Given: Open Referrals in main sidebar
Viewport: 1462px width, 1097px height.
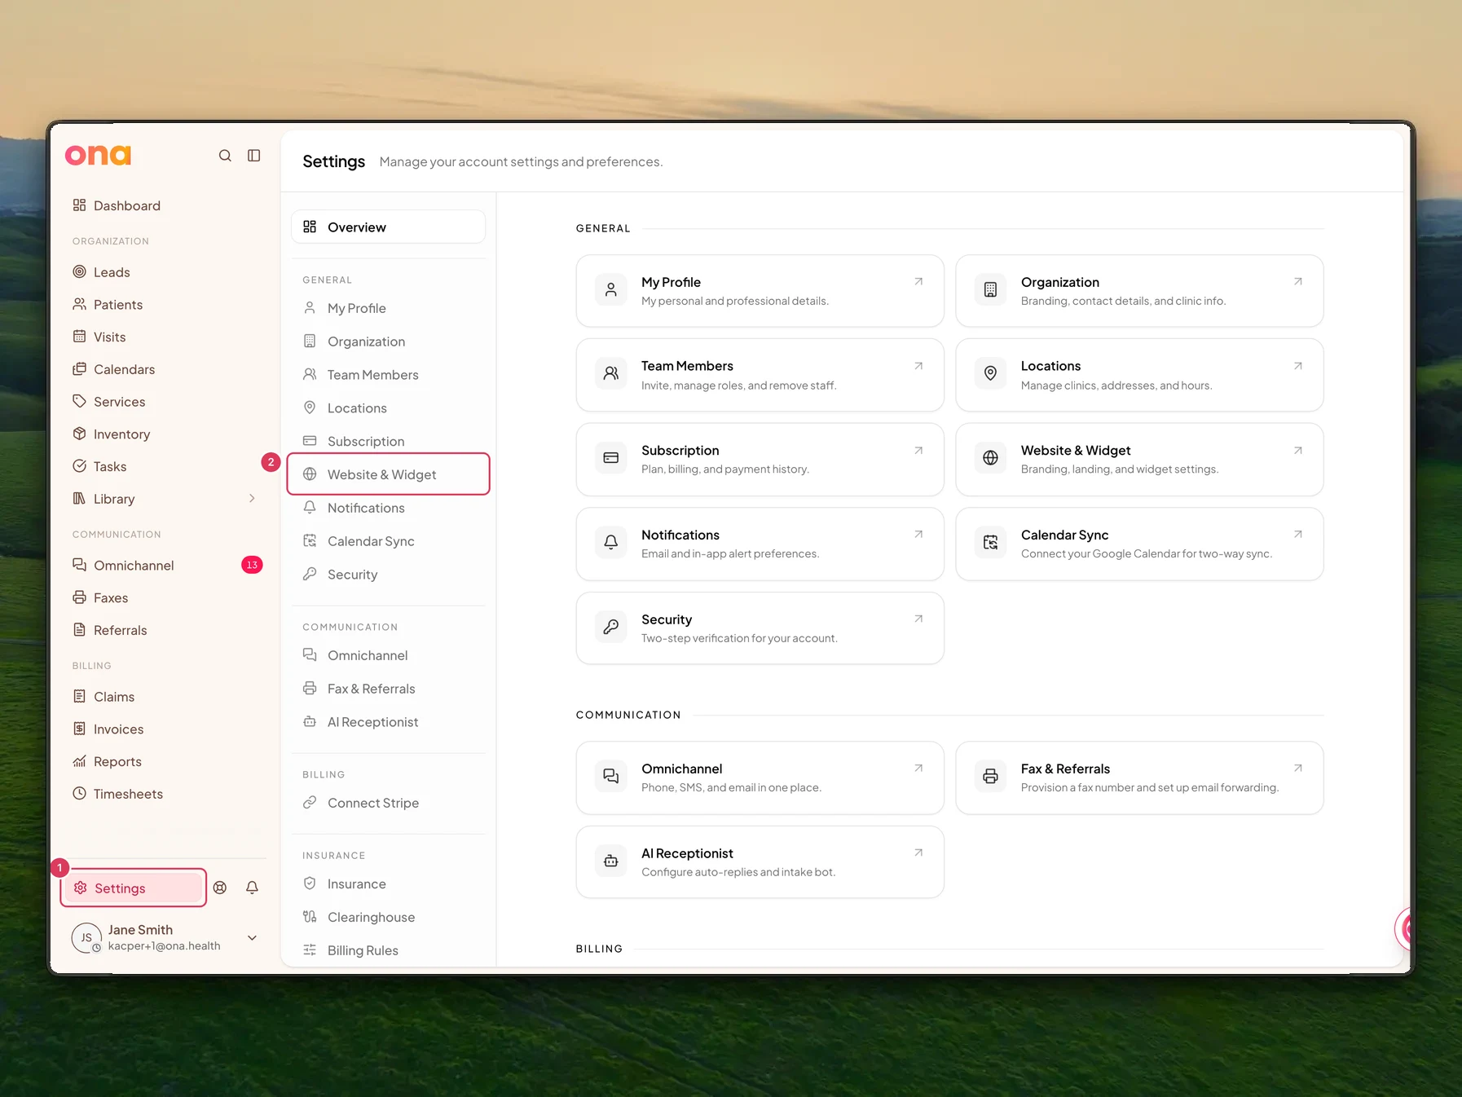Looking at the screenshot, I should pos(165,630).
